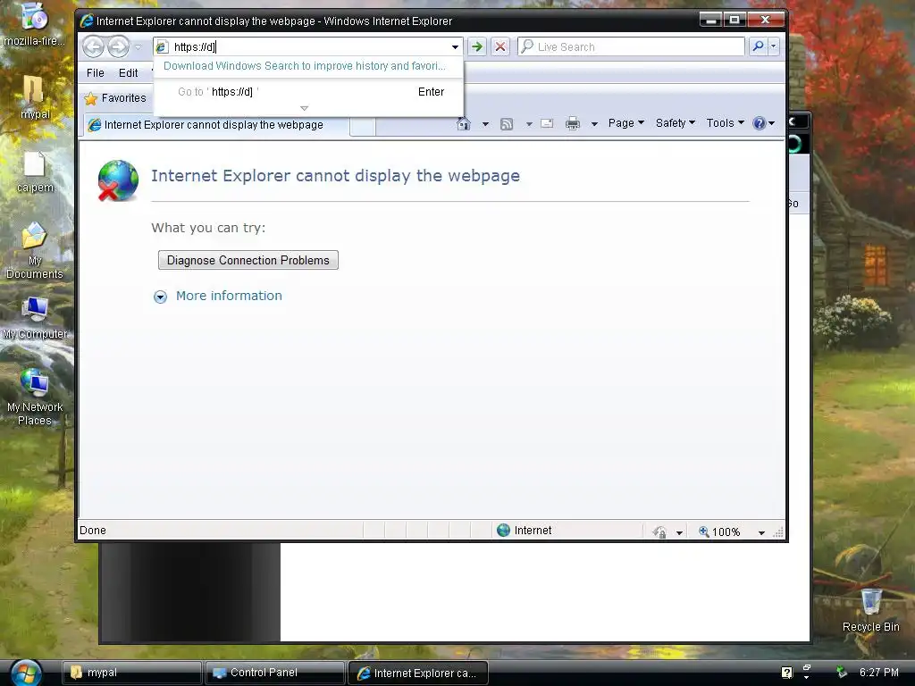Click the Protected Mode status icon
Viewport: 915px width, 686px height.
coord(660,531)
